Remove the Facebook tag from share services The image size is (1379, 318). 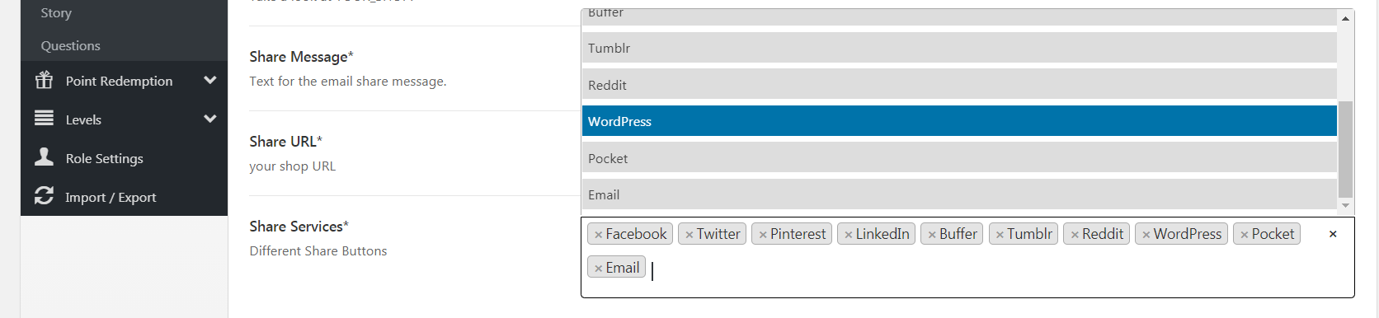pos(599,235)
